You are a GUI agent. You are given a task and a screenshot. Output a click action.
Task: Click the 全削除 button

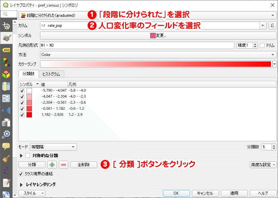coord(84,165)
